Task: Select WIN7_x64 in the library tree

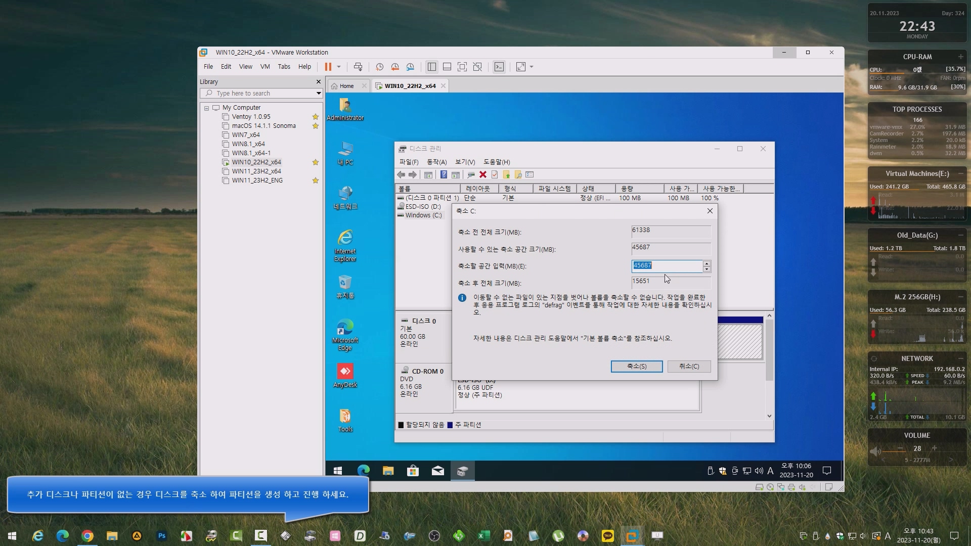Action: (245, 135)
